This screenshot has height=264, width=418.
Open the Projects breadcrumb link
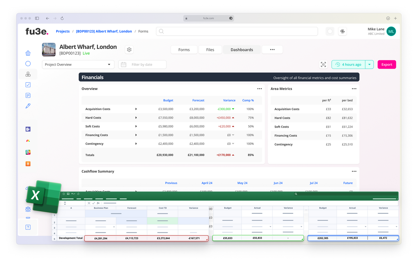[x=63, y=31]
